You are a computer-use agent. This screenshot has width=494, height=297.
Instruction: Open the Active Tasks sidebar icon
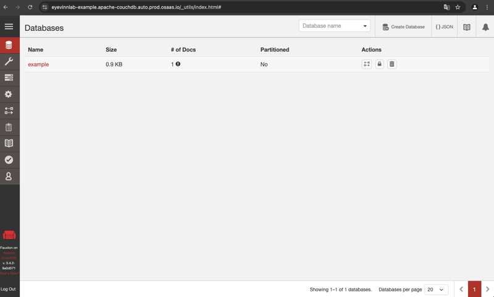[x=9, y=77]
